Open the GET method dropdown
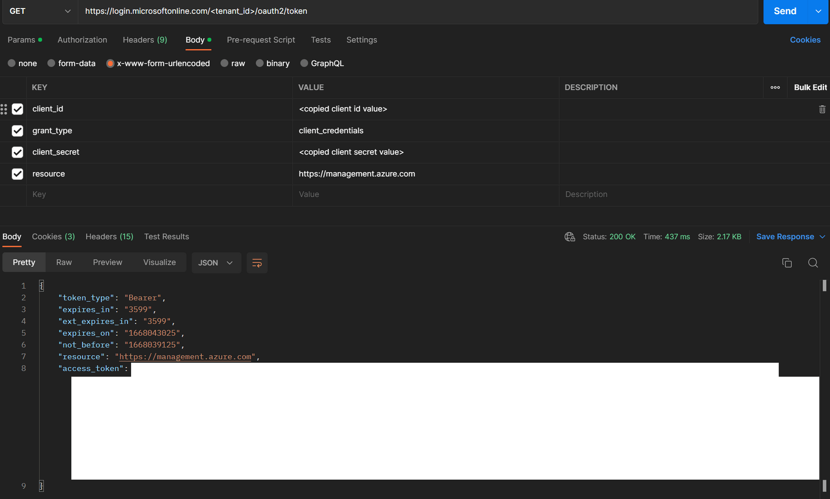The image size is (830, 499). [40, 11]
